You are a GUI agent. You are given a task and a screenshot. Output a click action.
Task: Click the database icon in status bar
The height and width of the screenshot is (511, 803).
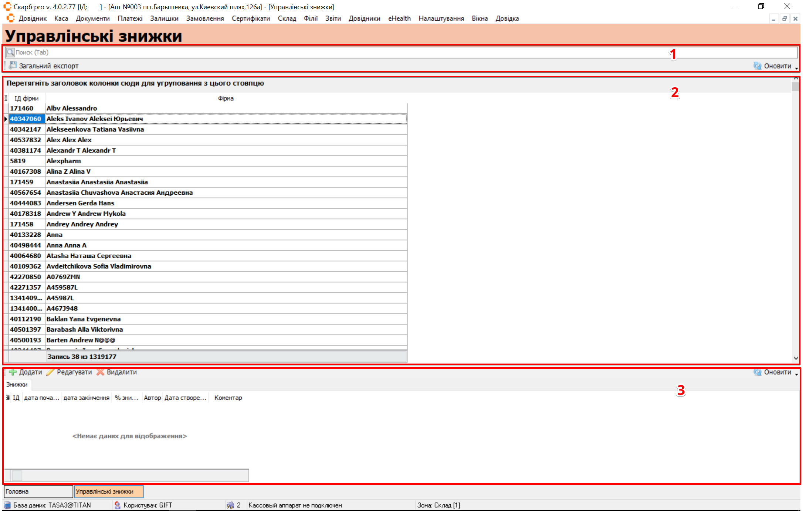coord(7,505)
